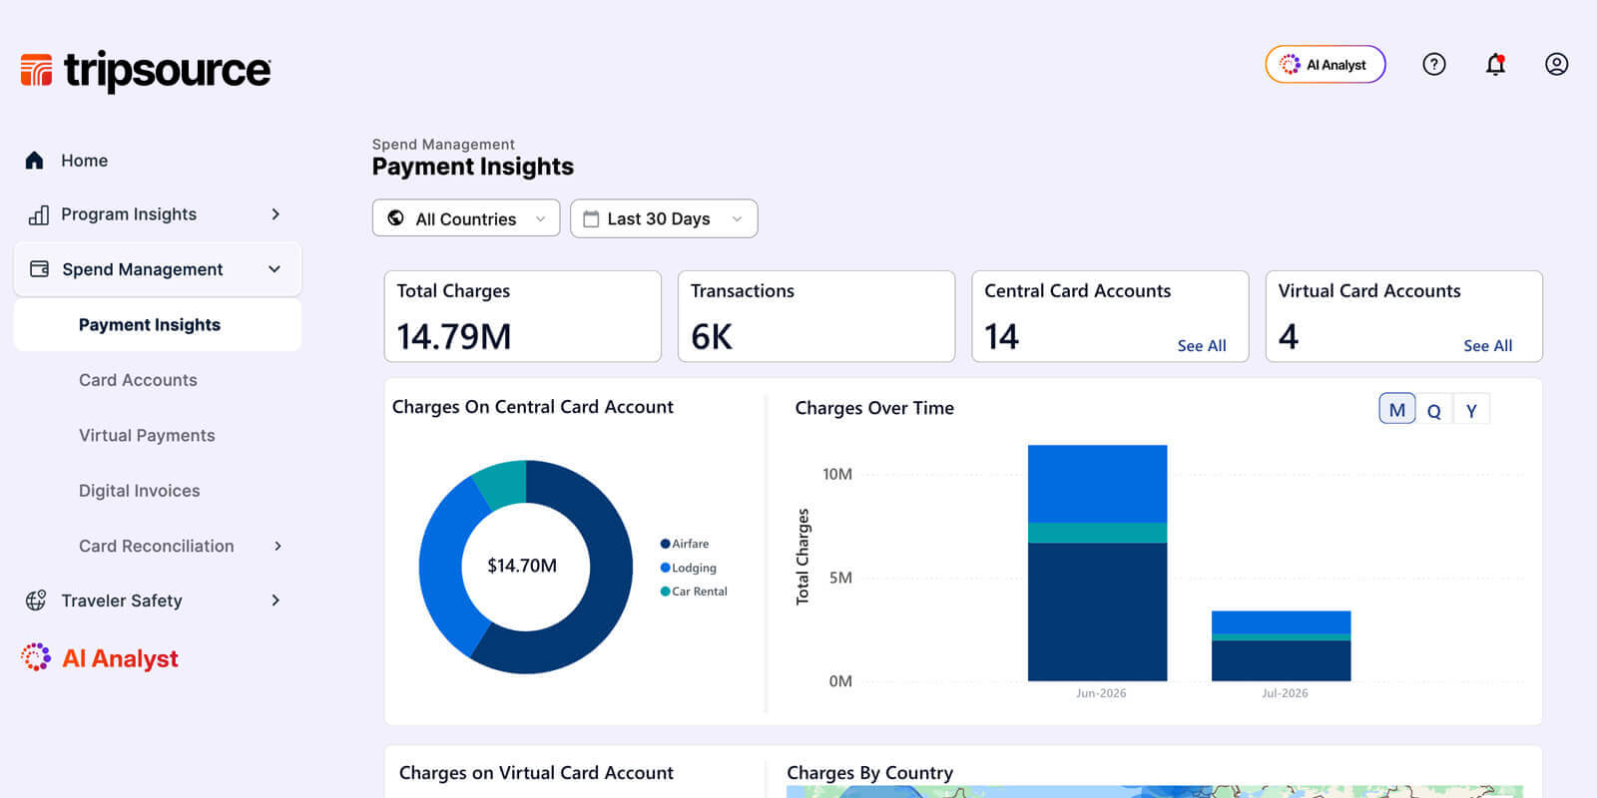The width and height of the screenshot is (1597, 798).
Task: Click the Lodging legend dot
Action: pos(665,568)
